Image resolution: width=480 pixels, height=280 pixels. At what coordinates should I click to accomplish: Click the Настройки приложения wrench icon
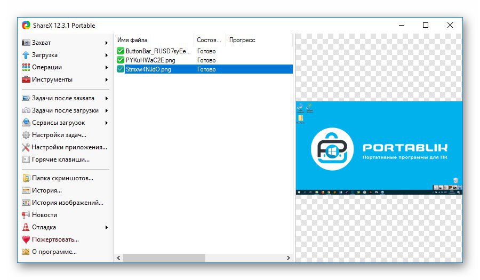pyautogui.click(x=26, y=147)
